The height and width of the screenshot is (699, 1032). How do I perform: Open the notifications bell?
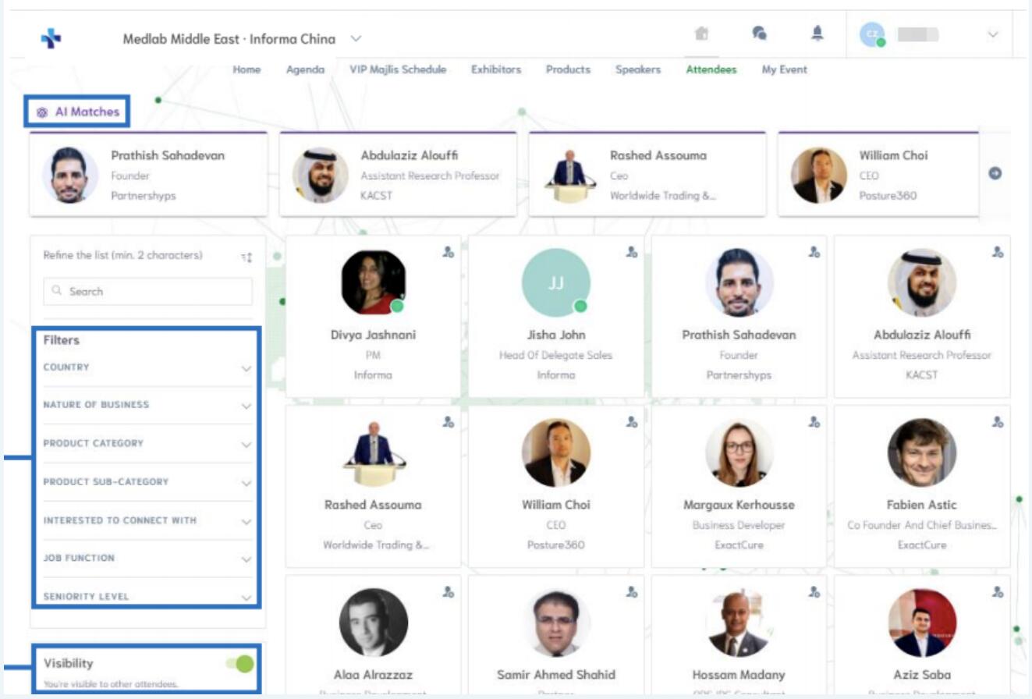pos(817,34)
